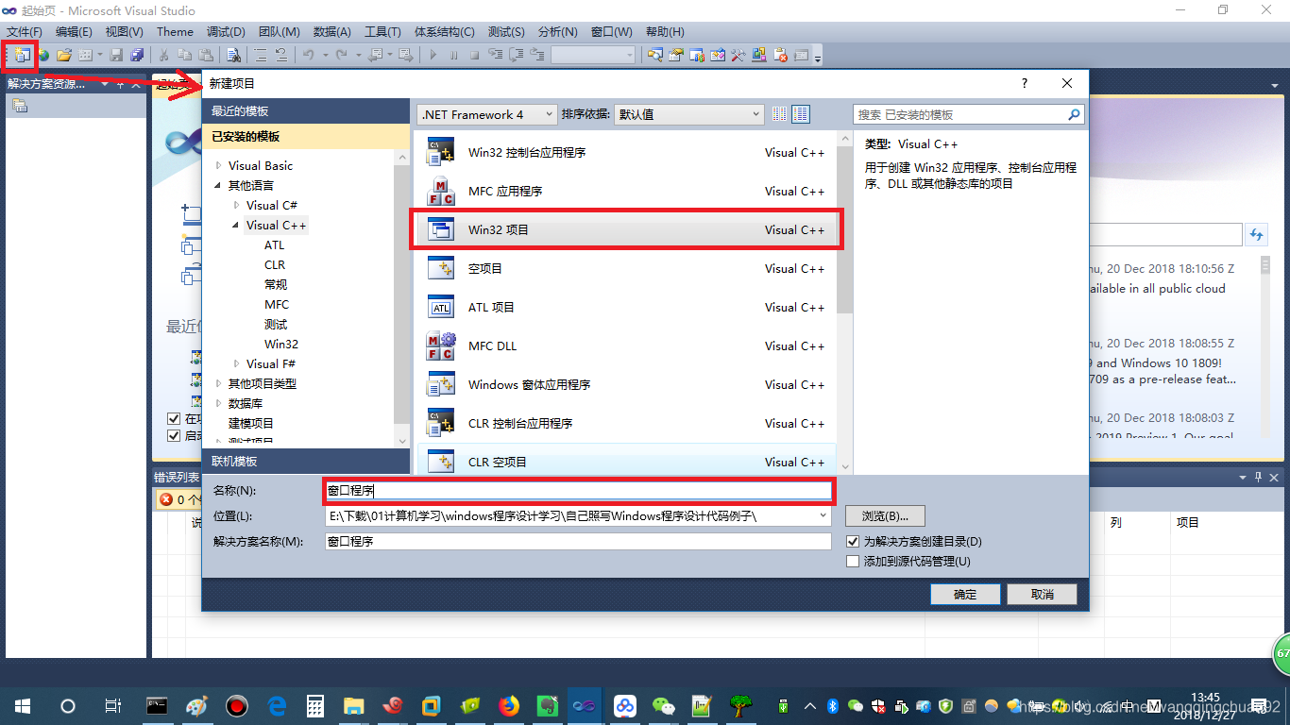Select the ATL 项目 template
Screen dimensions: 1290x725
pos(626,307)
